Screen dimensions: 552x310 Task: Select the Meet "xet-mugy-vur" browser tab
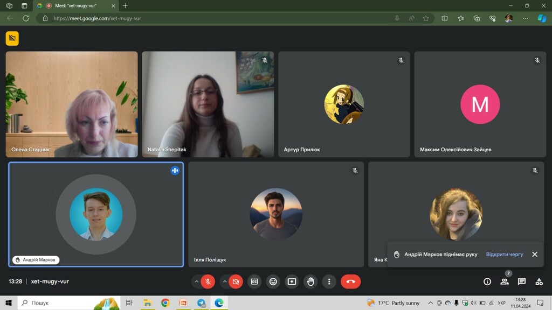tap(75, 6)
